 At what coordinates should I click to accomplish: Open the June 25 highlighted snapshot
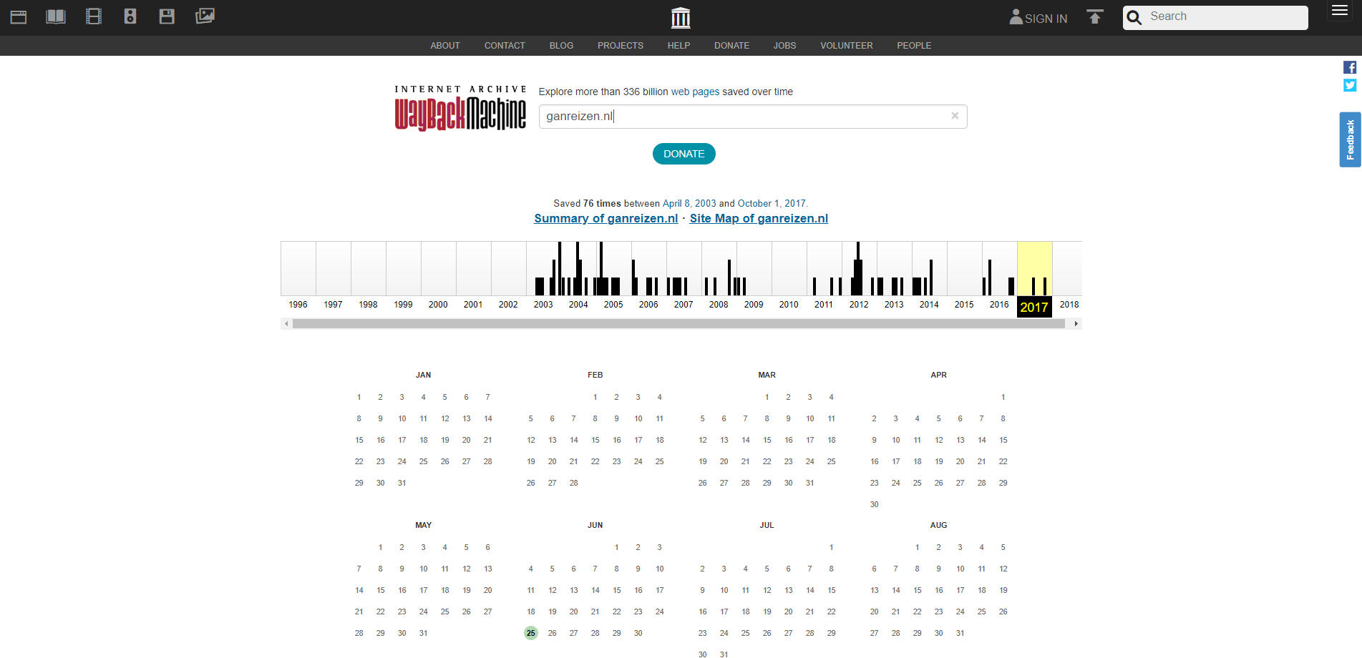(530, 633)
